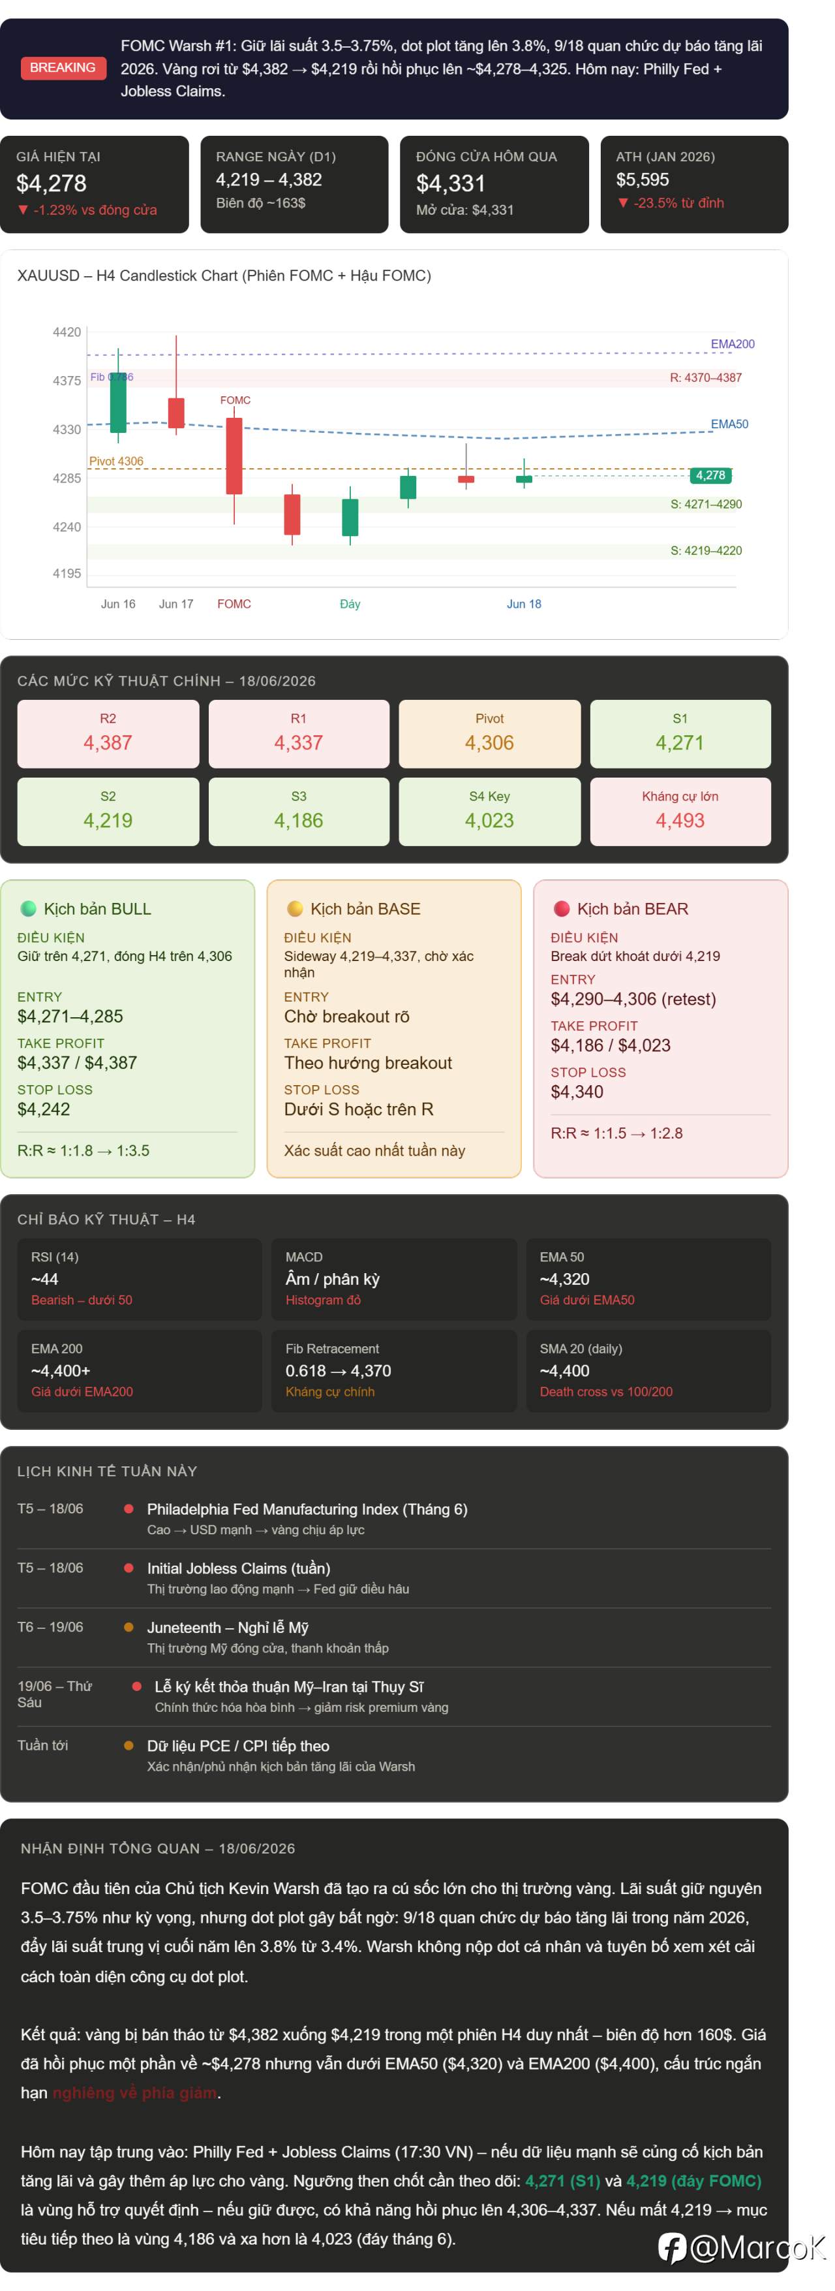Select the S1 4,271 level card

pos(680,734)
